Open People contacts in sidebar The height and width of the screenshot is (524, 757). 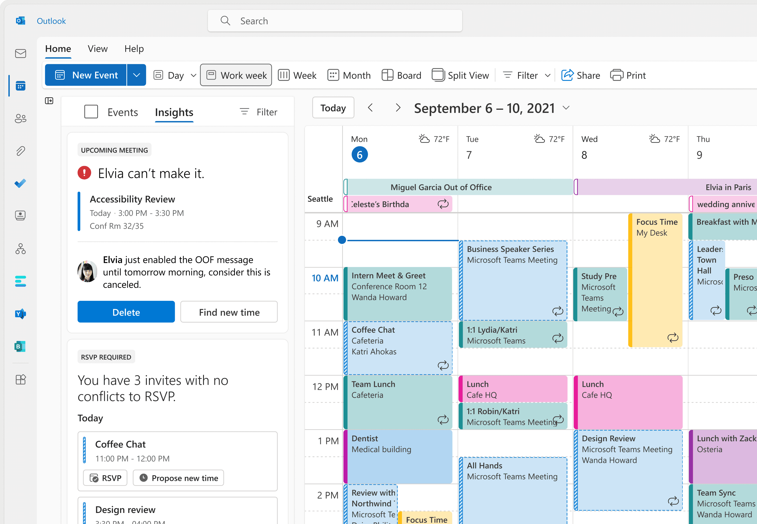20,118
